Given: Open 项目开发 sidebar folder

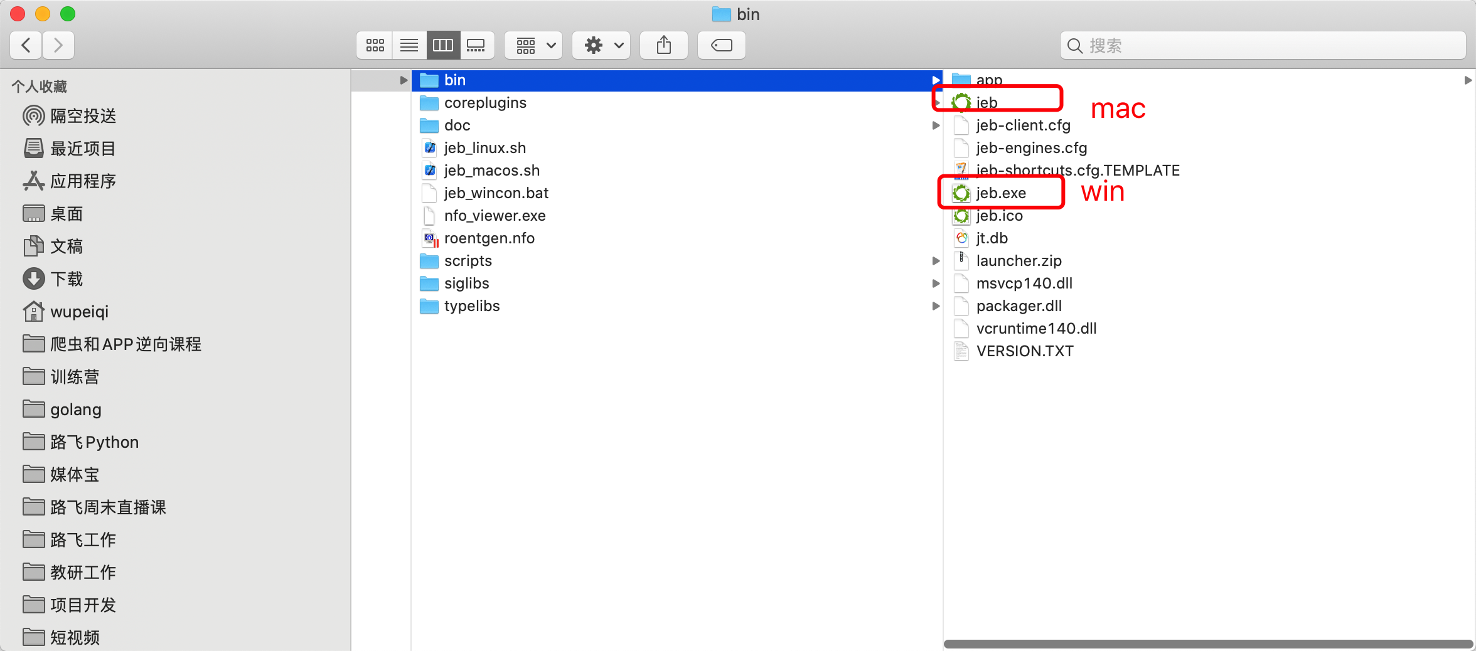Looking at the screenshot, I should click(69, 605).
